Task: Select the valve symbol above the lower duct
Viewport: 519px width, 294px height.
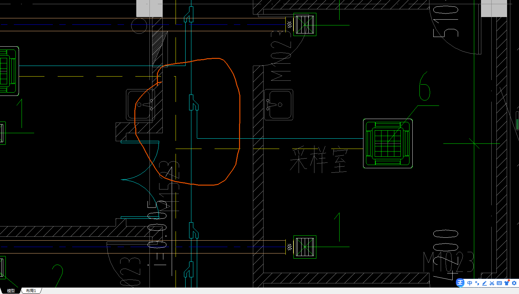Action: [194, 230]
